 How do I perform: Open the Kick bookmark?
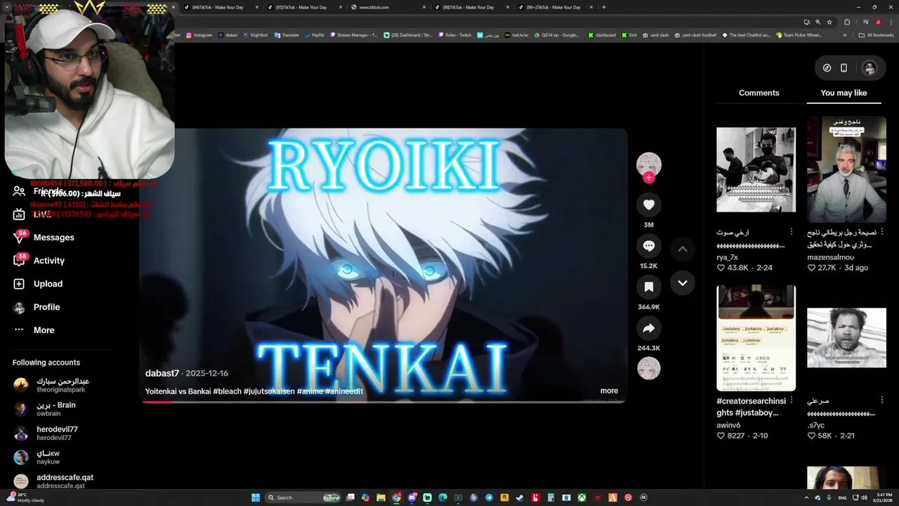pos(629,35)
